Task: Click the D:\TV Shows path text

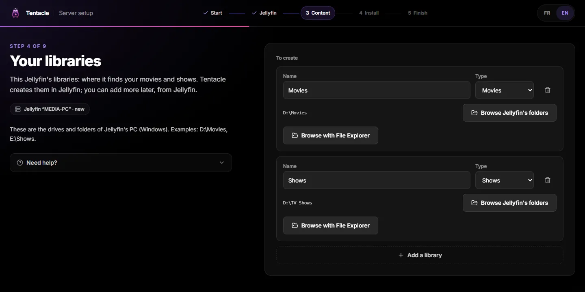Action: pyautogui.click(x=298, y=203)
